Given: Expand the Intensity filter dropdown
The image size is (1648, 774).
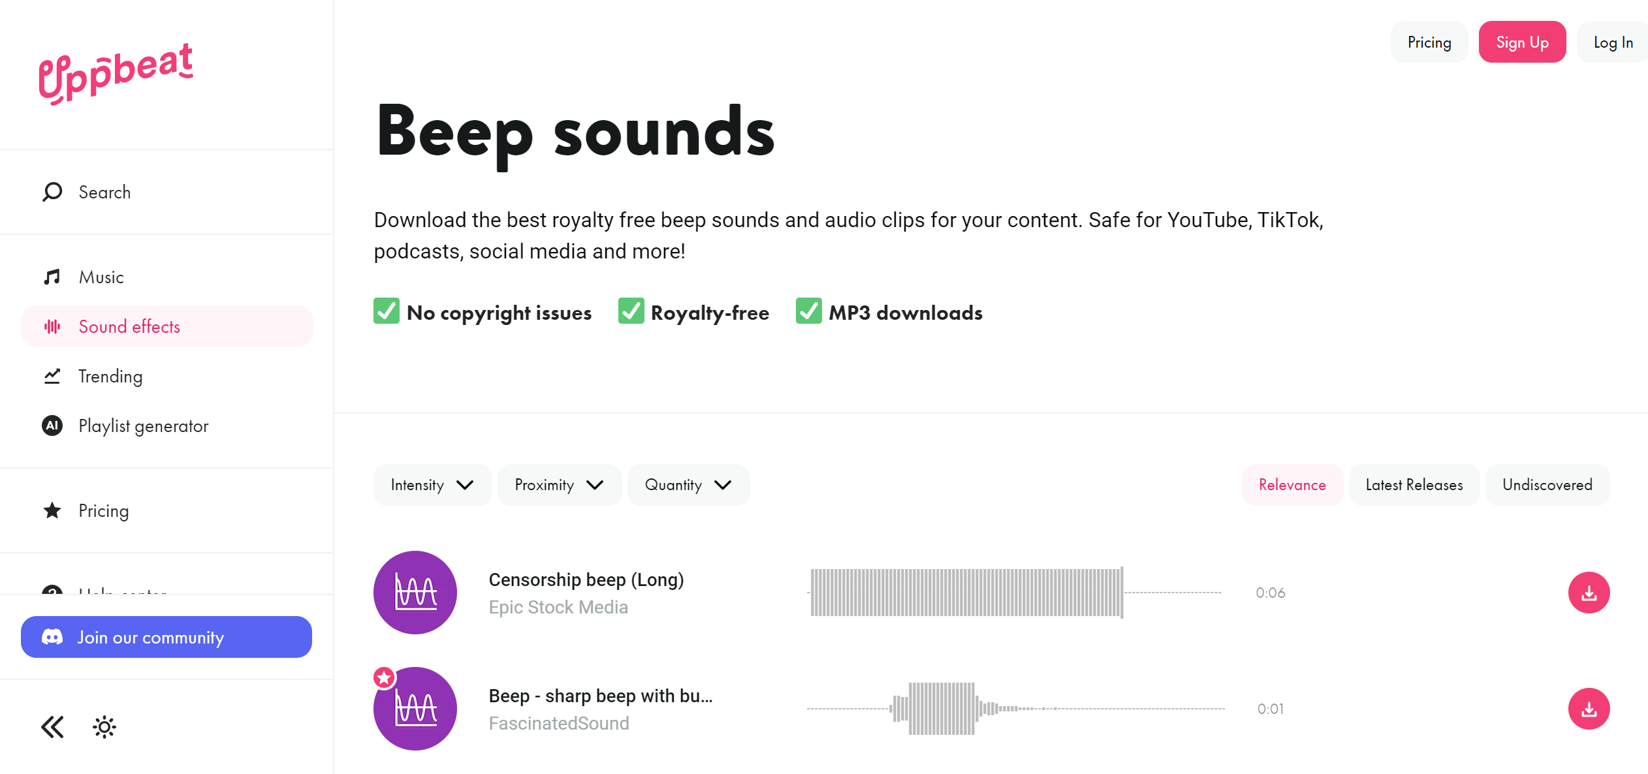Looking at the screenshot, I should pyautogui.click(x=432, y=485).
